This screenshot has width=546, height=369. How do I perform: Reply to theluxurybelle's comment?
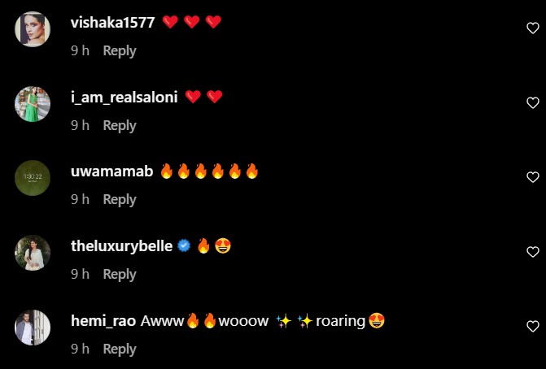point(120,275)
